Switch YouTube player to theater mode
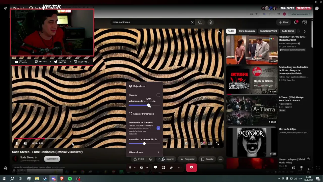The width and height of the screenshot is (323, 182). [x=210, y=143]
